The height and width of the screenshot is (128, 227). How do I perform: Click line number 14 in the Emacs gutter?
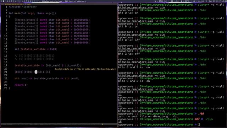click(x=6, y=49)
